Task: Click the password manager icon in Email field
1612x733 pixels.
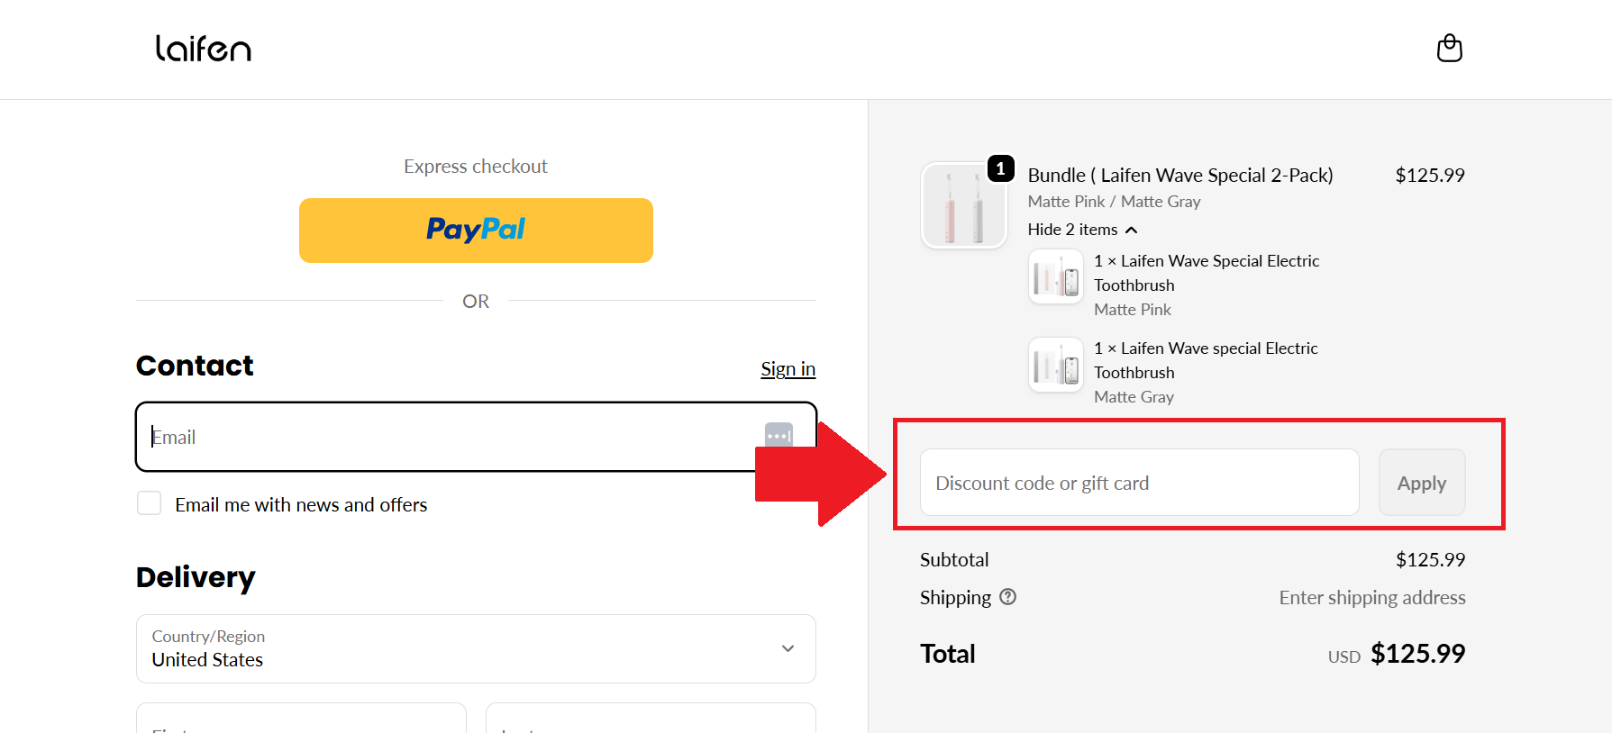Action: (x=779, y=435)
